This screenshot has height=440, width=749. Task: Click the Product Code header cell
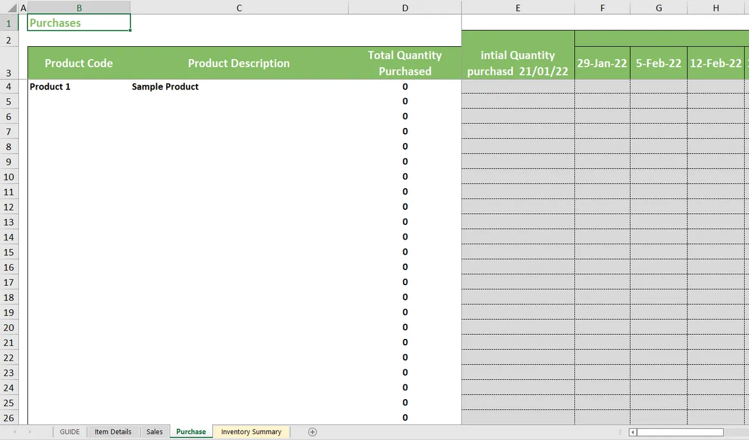coord(79,63)
